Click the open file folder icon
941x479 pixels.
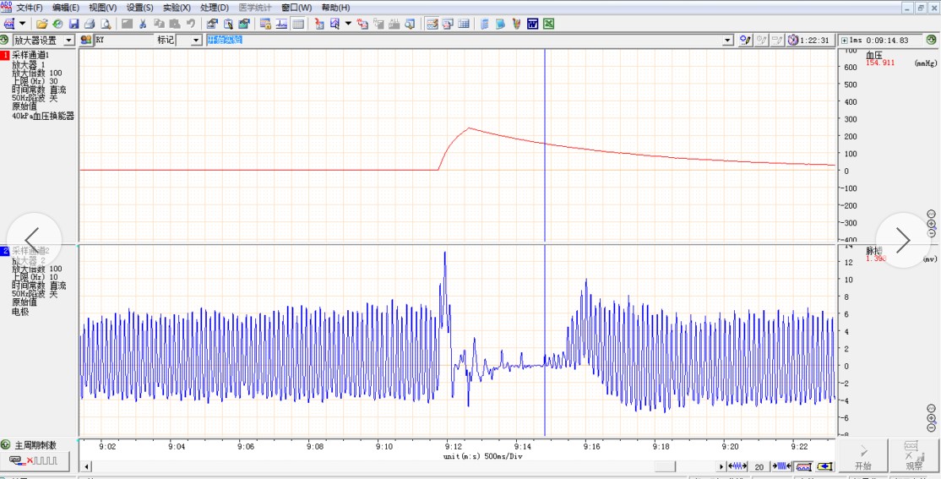click(41, 24)
